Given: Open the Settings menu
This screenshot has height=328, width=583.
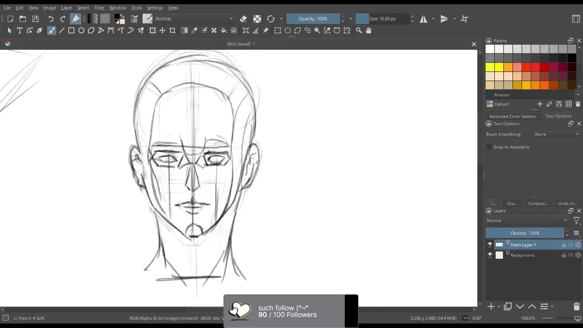Looking at the screenshot, I should tap(155, 8).
